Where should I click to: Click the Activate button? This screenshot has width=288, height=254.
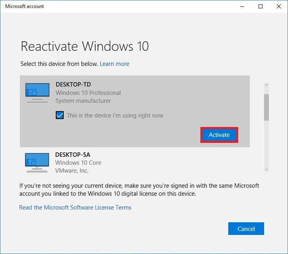coord(219,135)
